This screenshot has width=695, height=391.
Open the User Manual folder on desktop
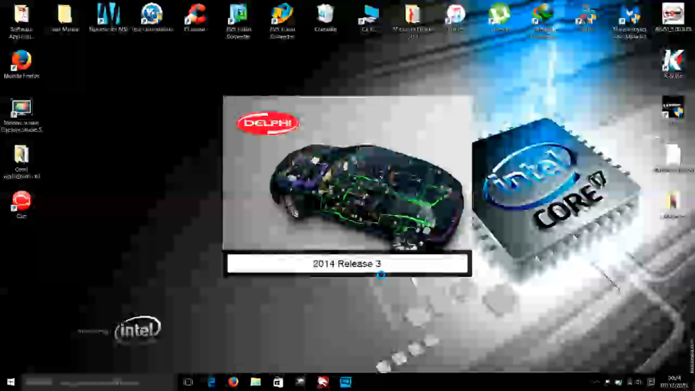(65, 19)
